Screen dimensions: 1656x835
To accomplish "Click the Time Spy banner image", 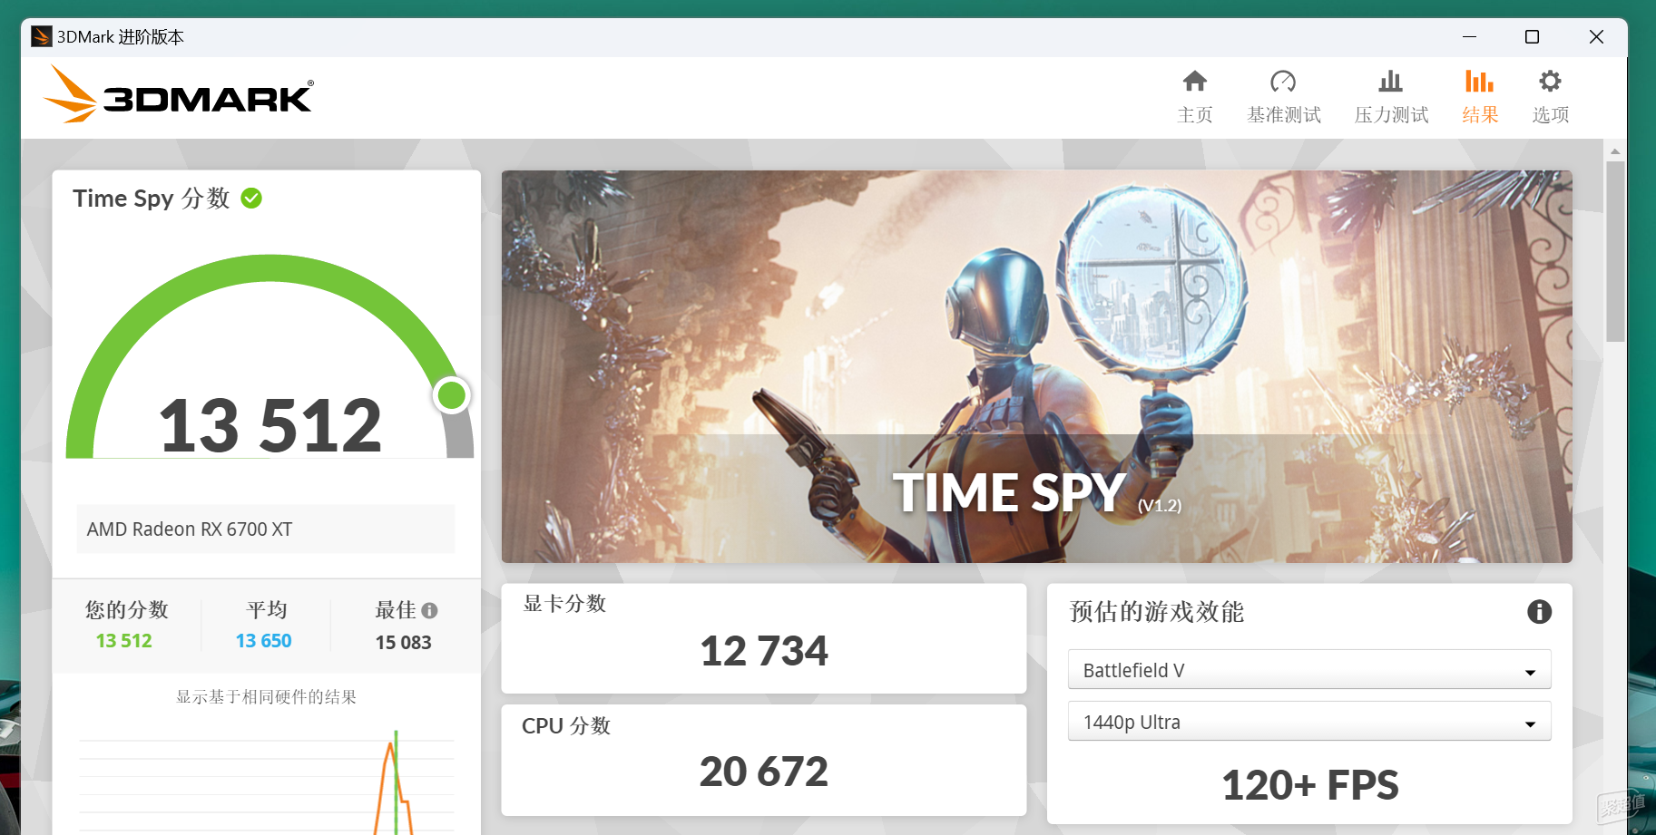I will (x=1036, y=366).
